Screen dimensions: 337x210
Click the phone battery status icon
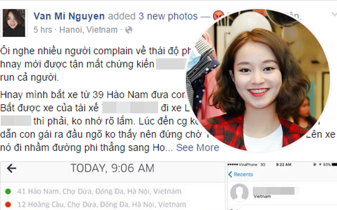point(334,165)
